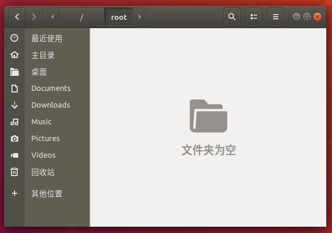Open the hamburger menu button

(276, 17)
